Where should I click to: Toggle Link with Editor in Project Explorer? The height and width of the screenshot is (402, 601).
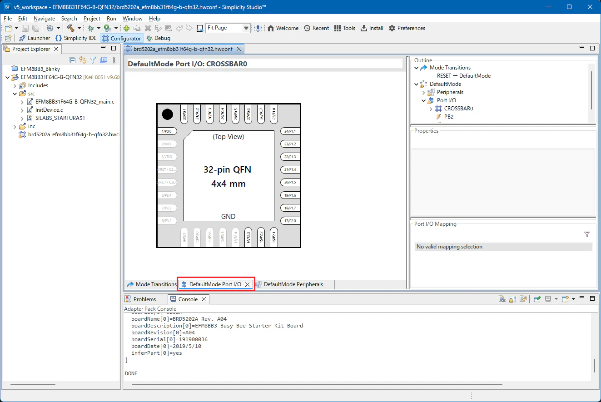coord(83,60)
